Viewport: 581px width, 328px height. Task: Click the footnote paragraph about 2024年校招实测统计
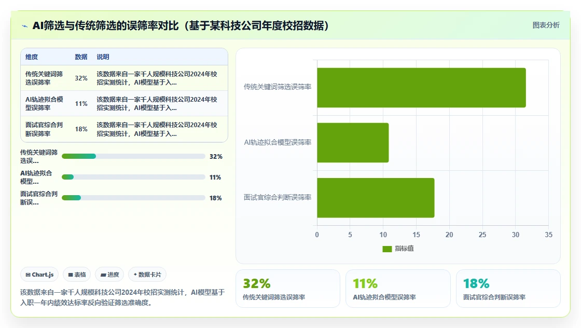pyautogui.click(x=122, y=297)
